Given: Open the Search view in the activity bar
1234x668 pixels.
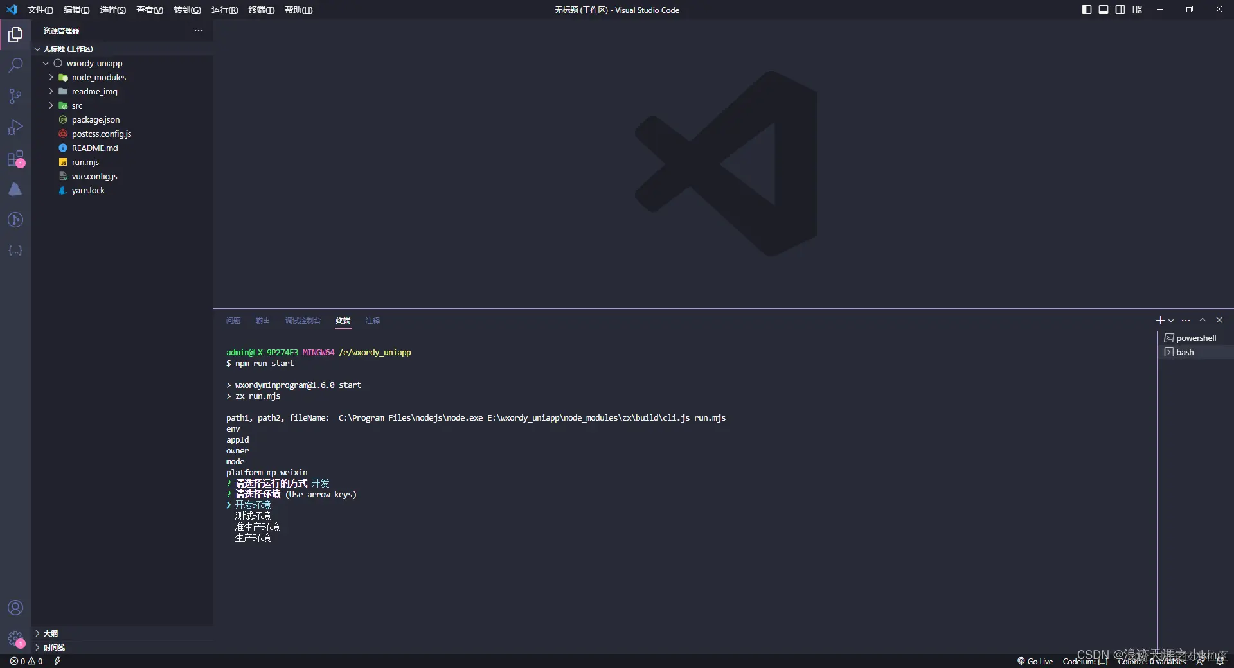Looking at the screenshot, I should 15,65.
